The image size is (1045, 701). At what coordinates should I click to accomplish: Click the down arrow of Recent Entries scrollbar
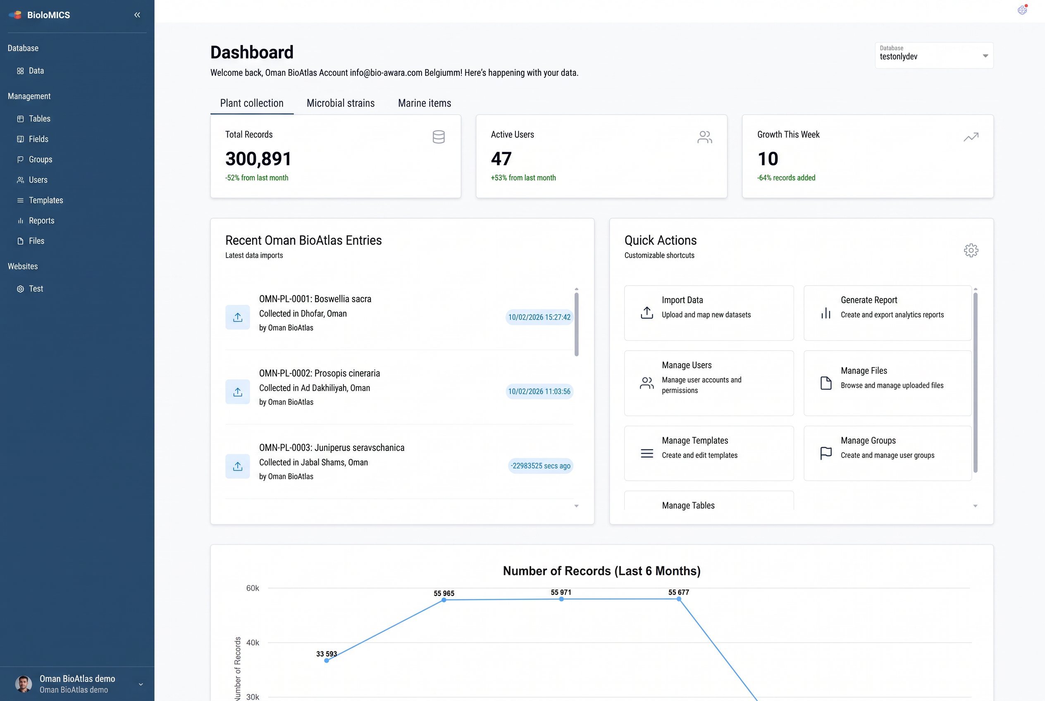(x=576, y=506)
